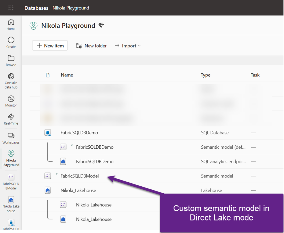284x233 pixels.
Task: Click the Nikola_Lakehouse SQL endpoint child icon
Action: (x=63, y=219)
